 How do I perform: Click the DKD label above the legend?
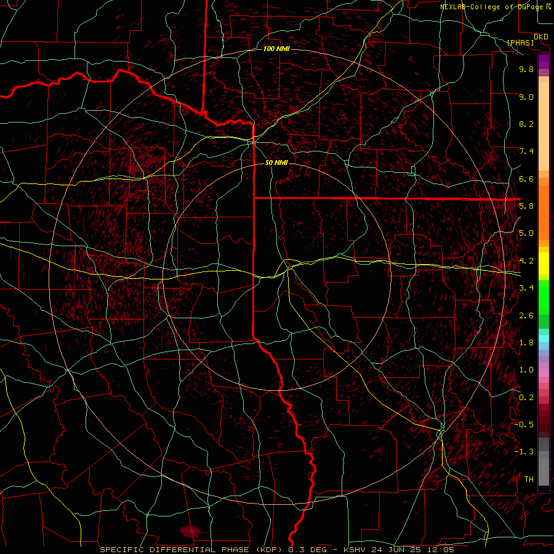coord(540,37)
